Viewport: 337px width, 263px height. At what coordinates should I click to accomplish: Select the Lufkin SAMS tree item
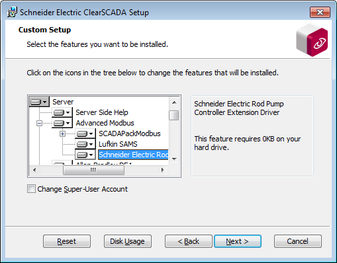[x=118, y=144]
